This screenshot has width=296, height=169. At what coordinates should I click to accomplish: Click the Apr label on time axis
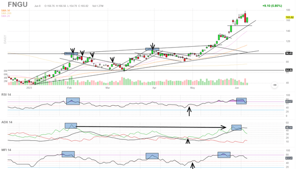click(x=154, y=88)
